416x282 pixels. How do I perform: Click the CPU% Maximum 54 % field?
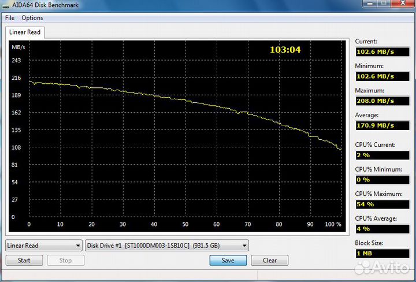[x=382, y=204]
